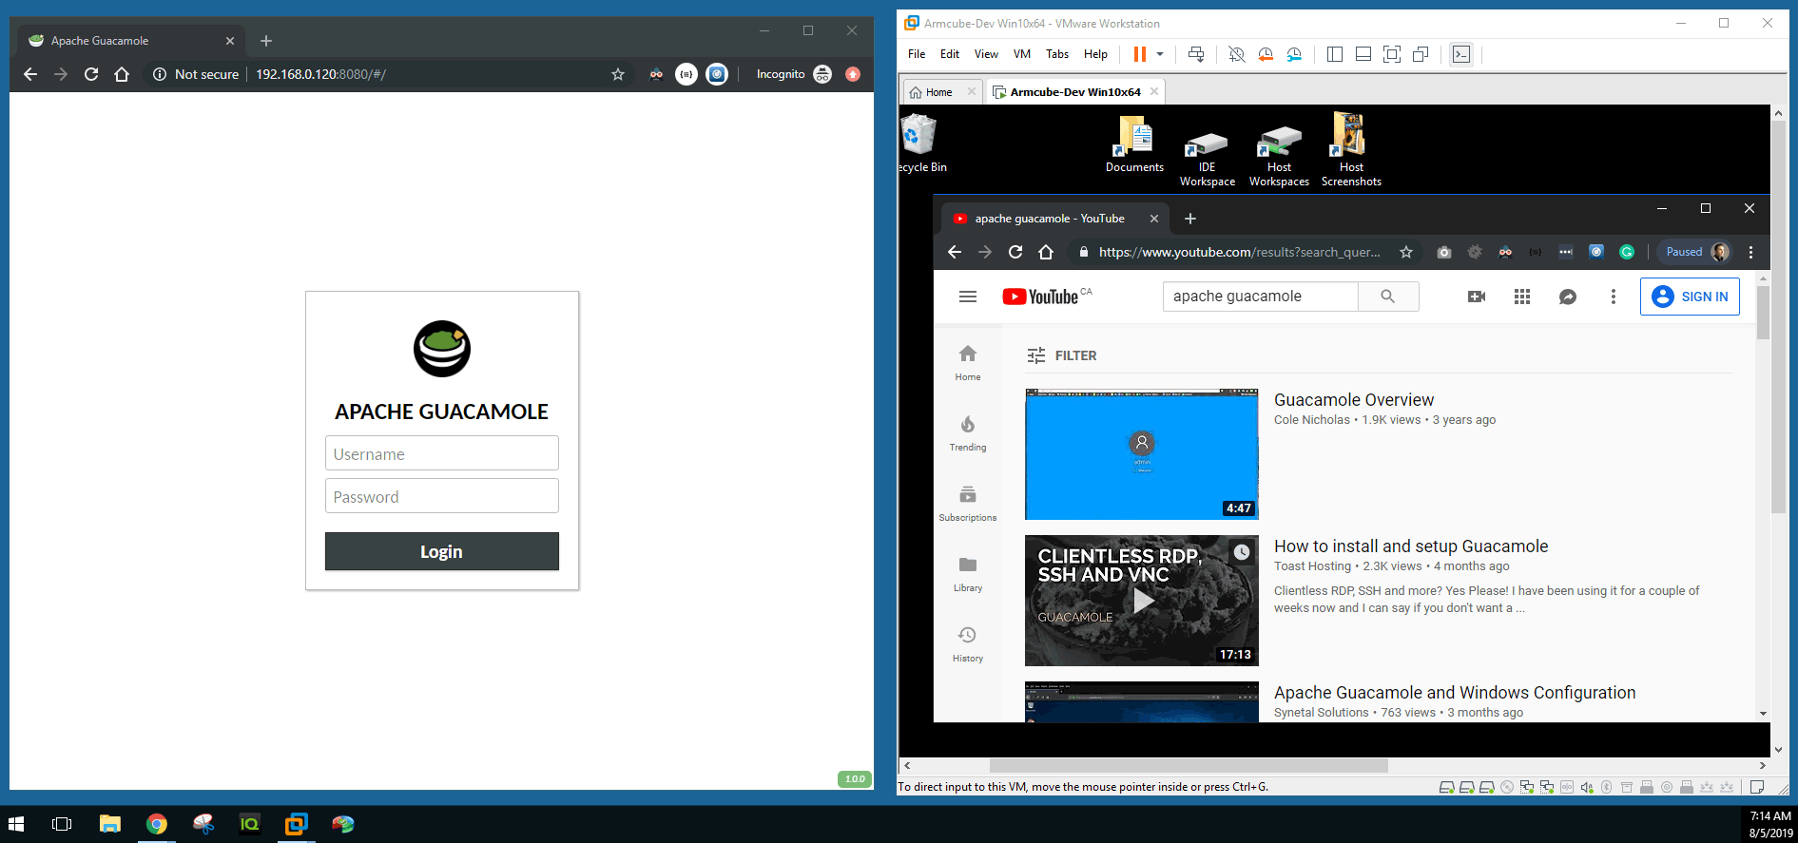Open the power options dropdown arrow in VMware toolbar

(x=1160, y=54)
